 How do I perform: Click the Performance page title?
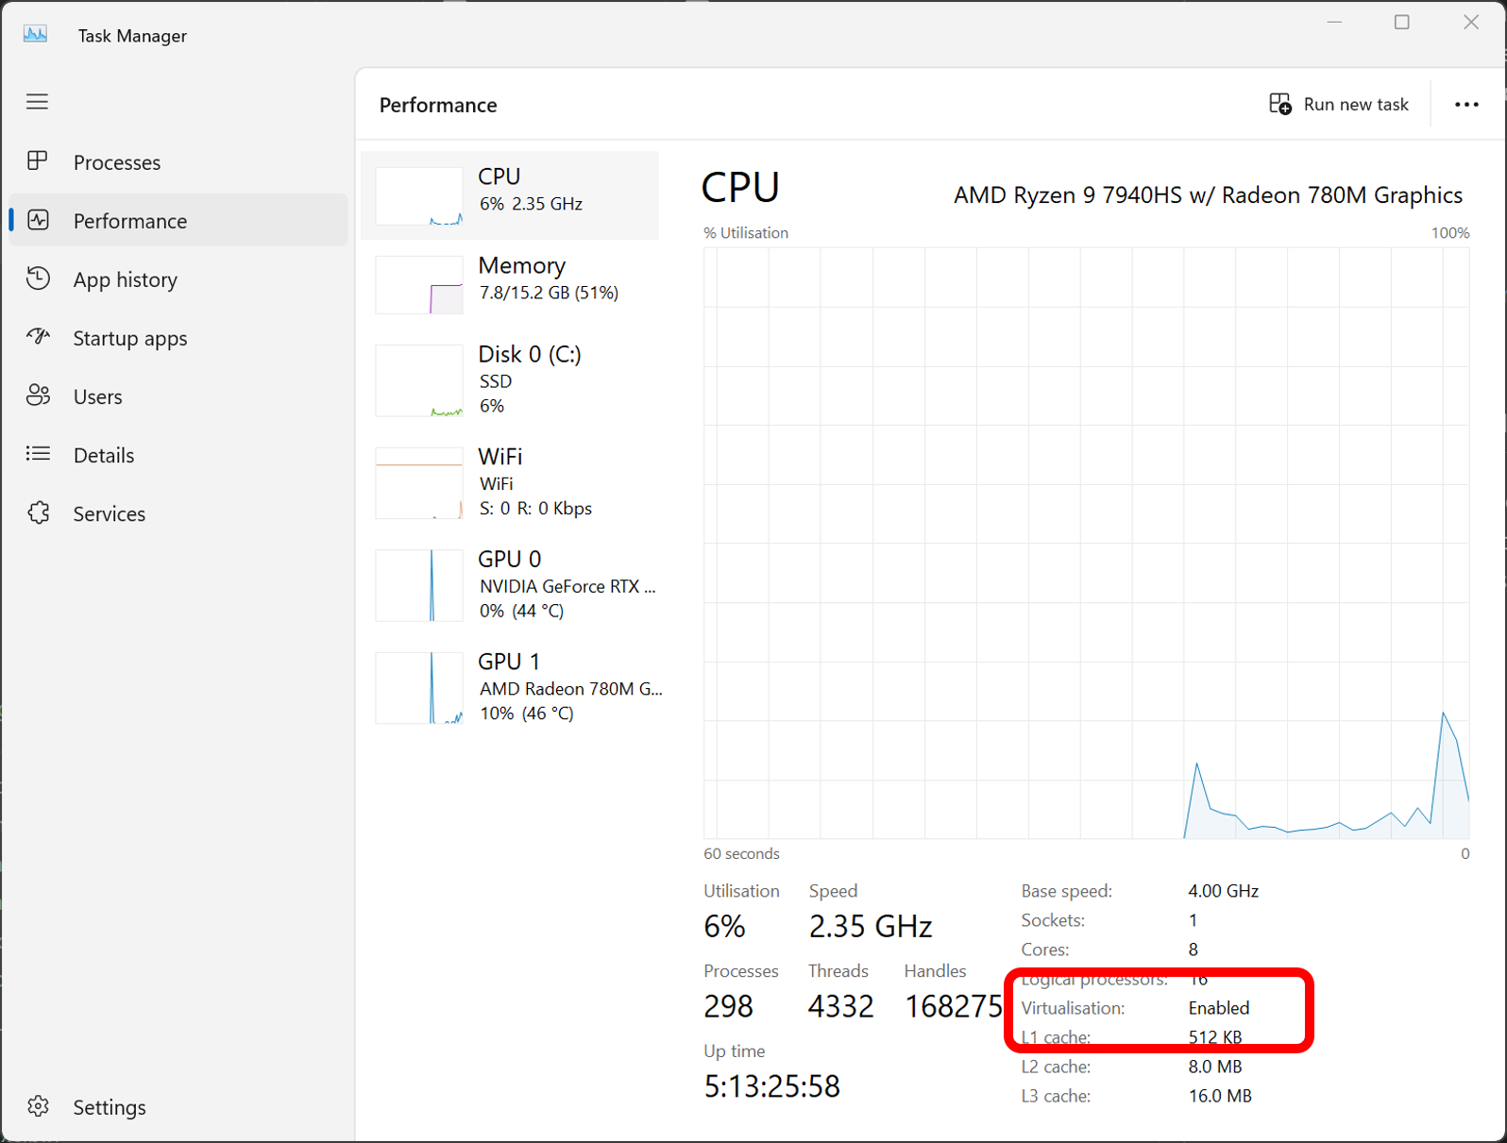(x=438, y=105)
